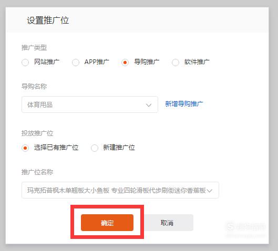Click the gray 取消 button
Image resolution: width=278 pixels, height=251 pixels.
pos(167,223)
